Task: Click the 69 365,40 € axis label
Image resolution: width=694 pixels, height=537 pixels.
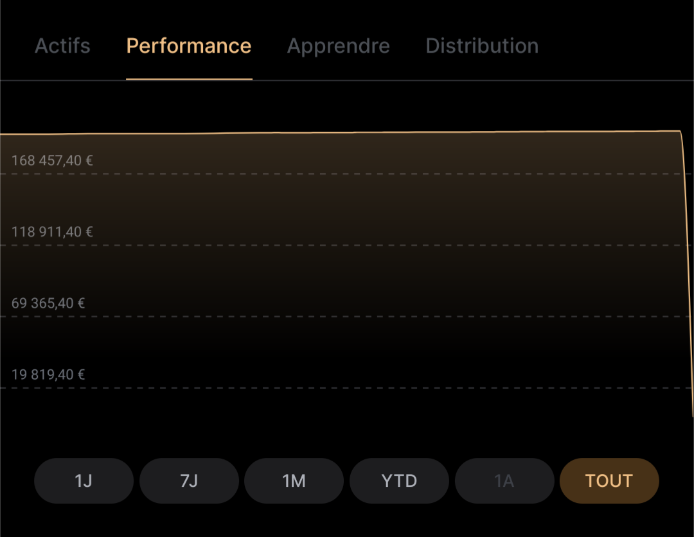Action: click(48, 303)
